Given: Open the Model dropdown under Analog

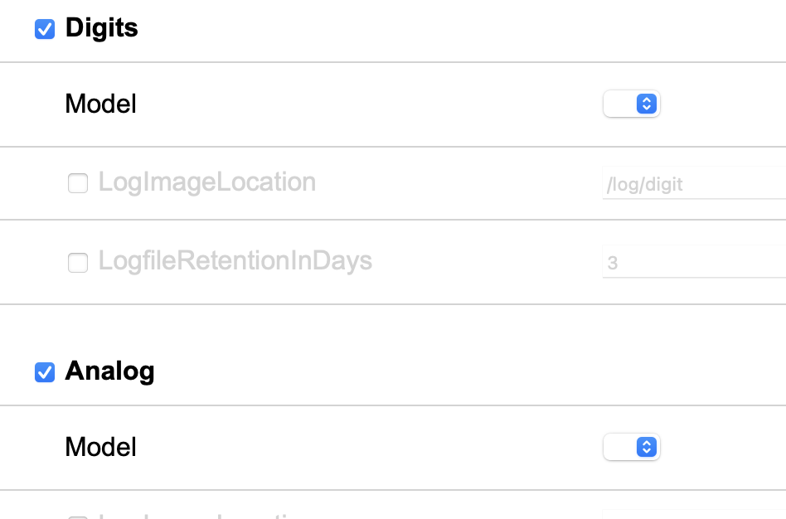Looking at the screenshot, I should tap(632, 448).
